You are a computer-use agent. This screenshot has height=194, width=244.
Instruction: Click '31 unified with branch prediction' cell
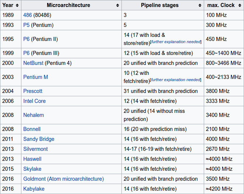click(163, 91)
